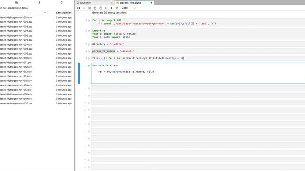Viewport: 305px width, 171px height.
Task: Close the Launcher tab
Action: pyautogui.click(x=112, y=3)
